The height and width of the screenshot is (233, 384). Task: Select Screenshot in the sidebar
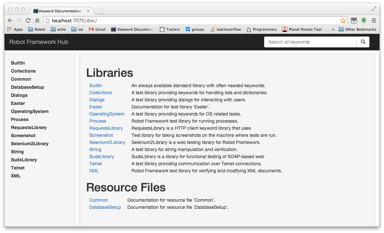[x=23, y=136]
